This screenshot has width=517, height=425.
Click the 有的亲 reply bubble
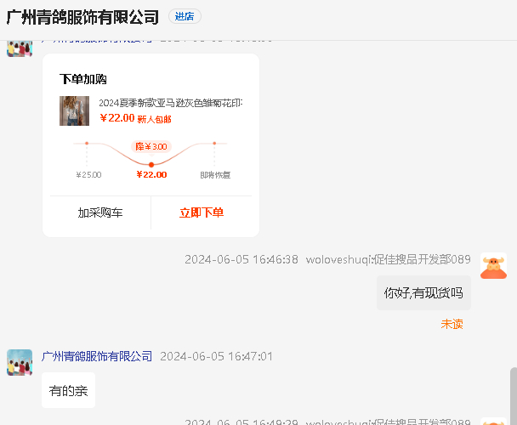tap(68, 390)
